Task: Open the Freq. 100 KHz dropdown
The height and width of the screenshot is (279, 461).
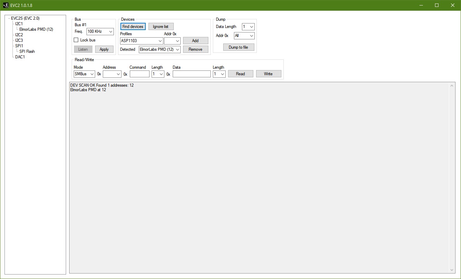Action: 100,31
